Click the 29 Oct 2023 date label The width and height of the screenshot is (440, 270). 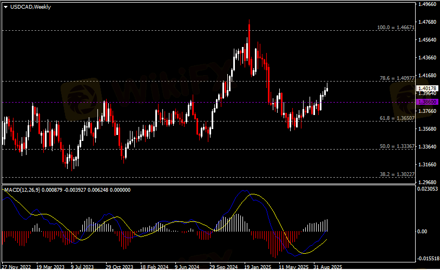pyautogui.click(x=119, y=267)
